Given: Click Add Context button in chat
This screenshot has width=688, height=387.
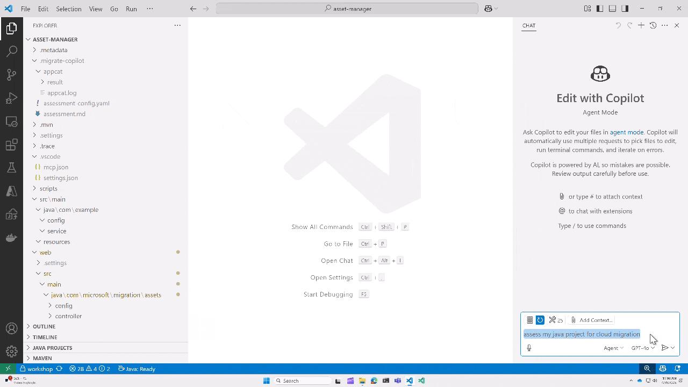Looking at the screenshot, I should 591,320.
